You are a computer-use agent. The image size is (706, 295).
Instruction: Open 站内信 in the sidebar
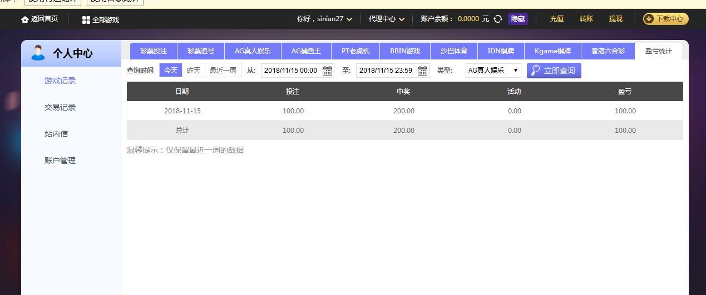tap(56, 134)
